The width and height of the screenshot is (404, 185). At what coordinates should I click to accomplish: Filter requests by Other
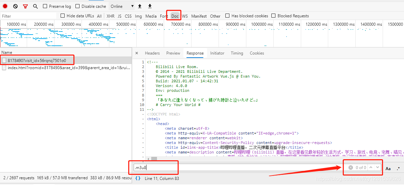215,16
